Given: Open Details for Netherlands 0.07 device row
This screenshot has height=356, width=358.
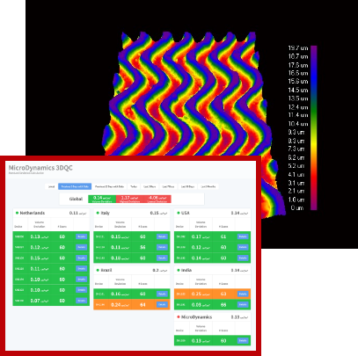Looking at the screenshot, I should (82, 301).
